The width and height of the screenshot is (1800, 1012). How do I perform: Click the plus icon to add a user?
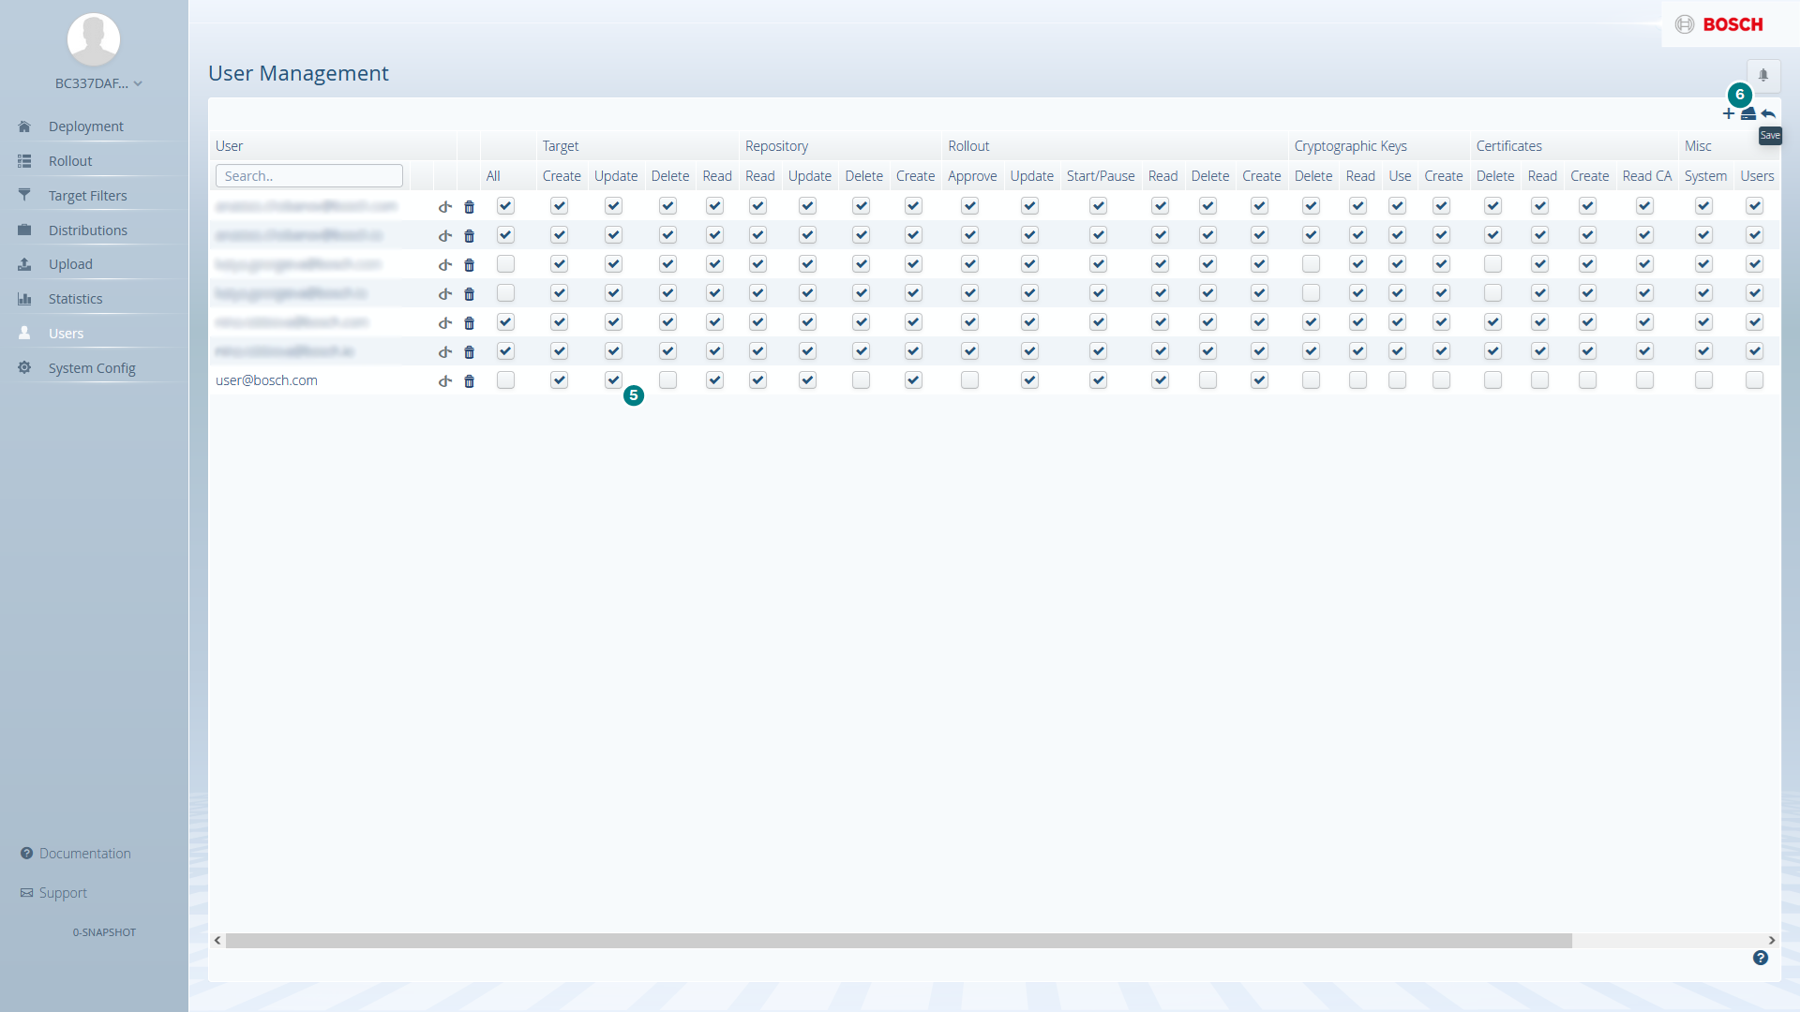tap(1729, 114)
